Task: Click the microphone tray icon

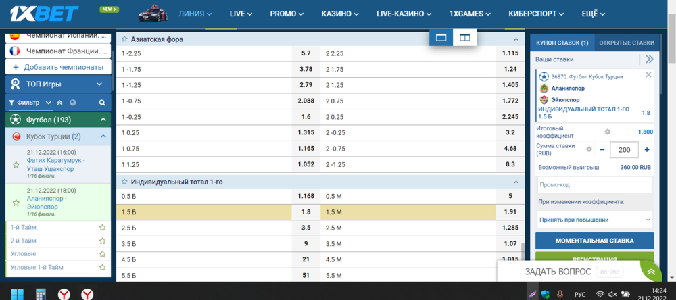Action: [x=560, y=294]
